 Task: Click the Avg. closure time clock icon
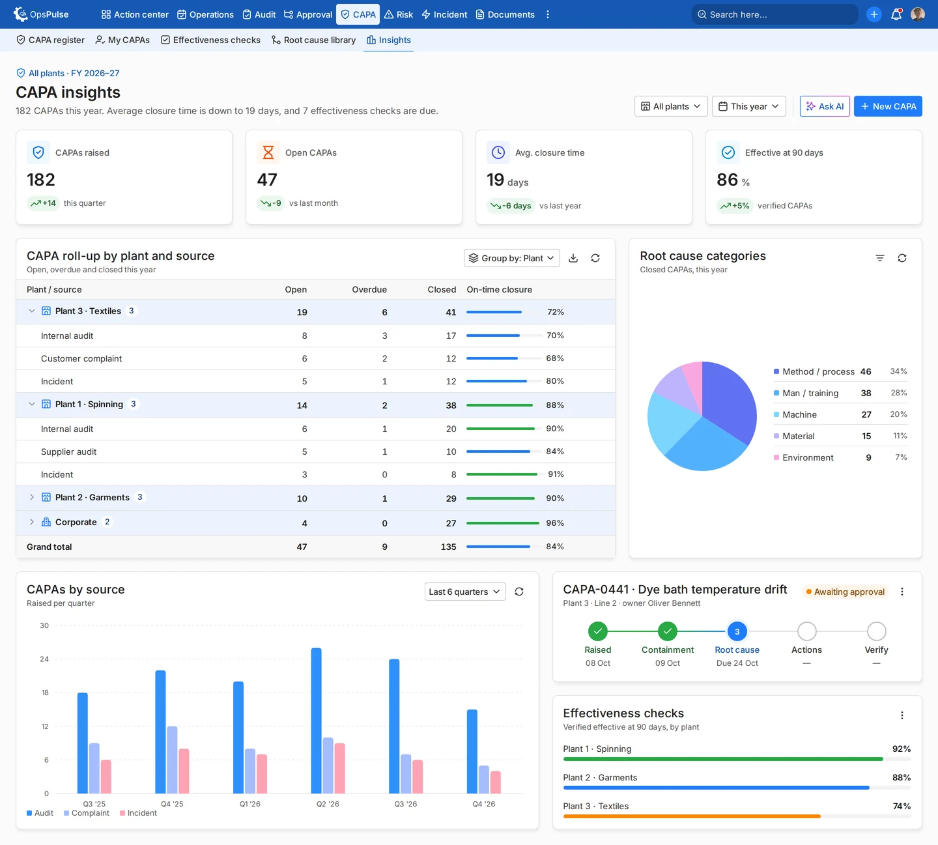pos(498,152)
